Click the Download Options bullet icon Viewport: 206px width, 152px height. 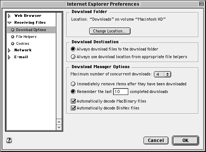pos(13,30)
